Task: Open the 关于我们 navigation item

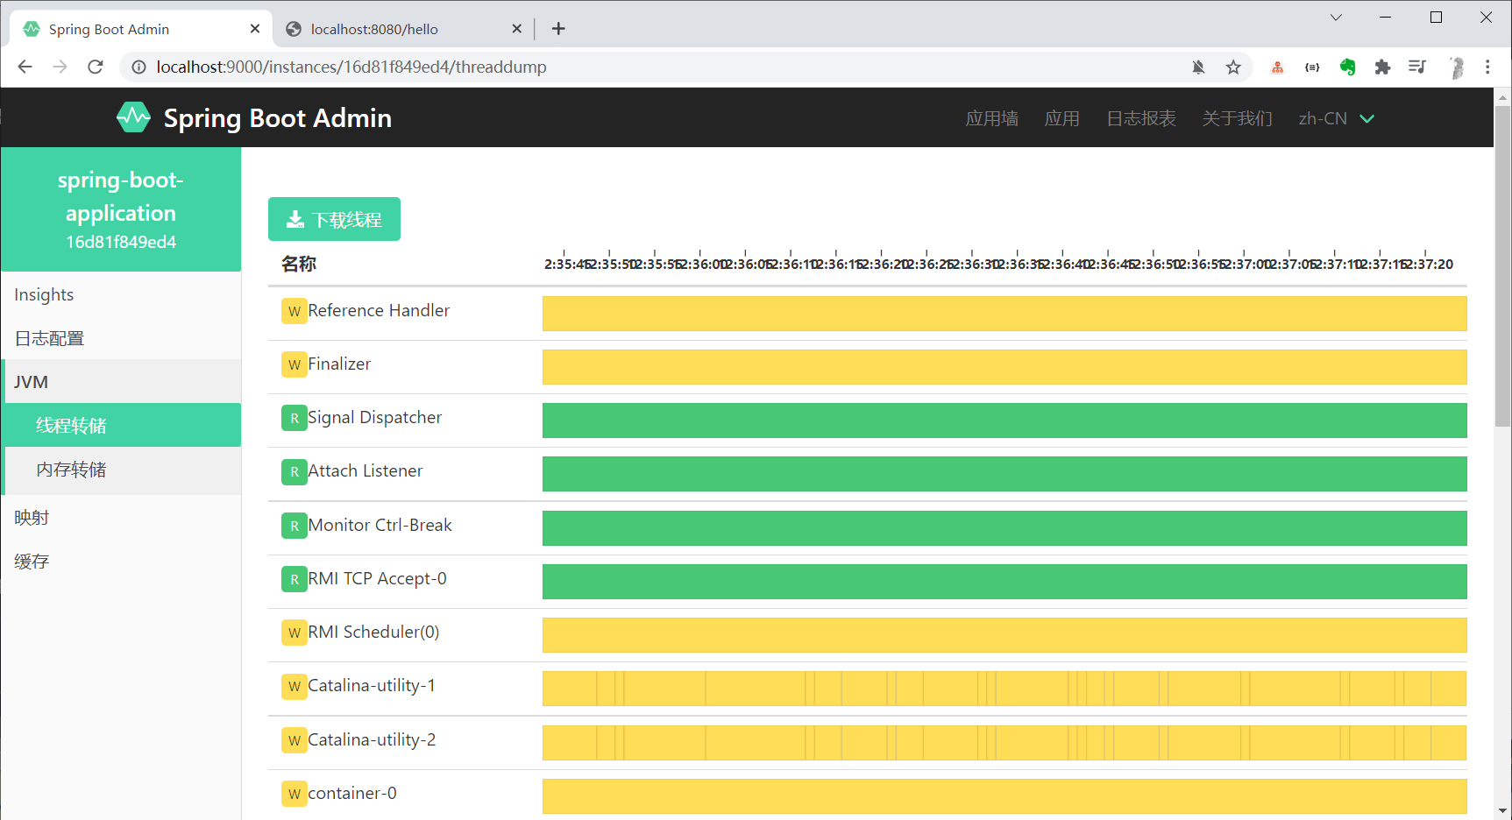Action: (x=1238, y=118)
